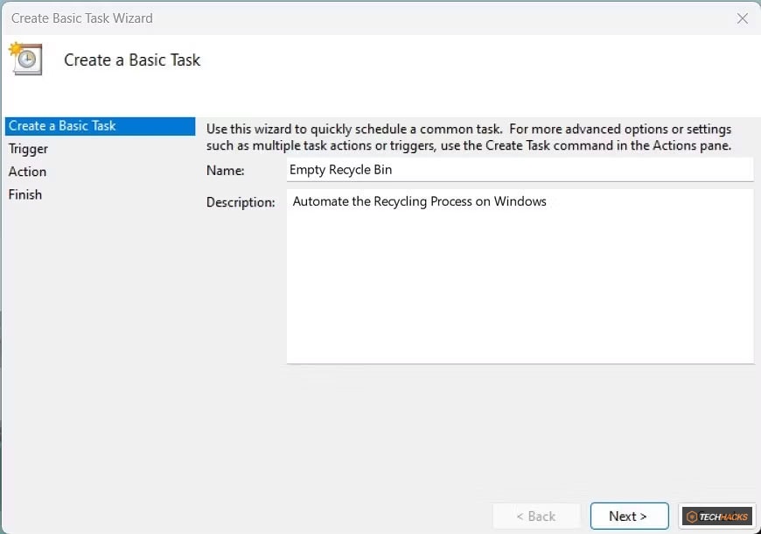
Task: Select the Action step in the sidebar
Action: [x=26, y=172]
